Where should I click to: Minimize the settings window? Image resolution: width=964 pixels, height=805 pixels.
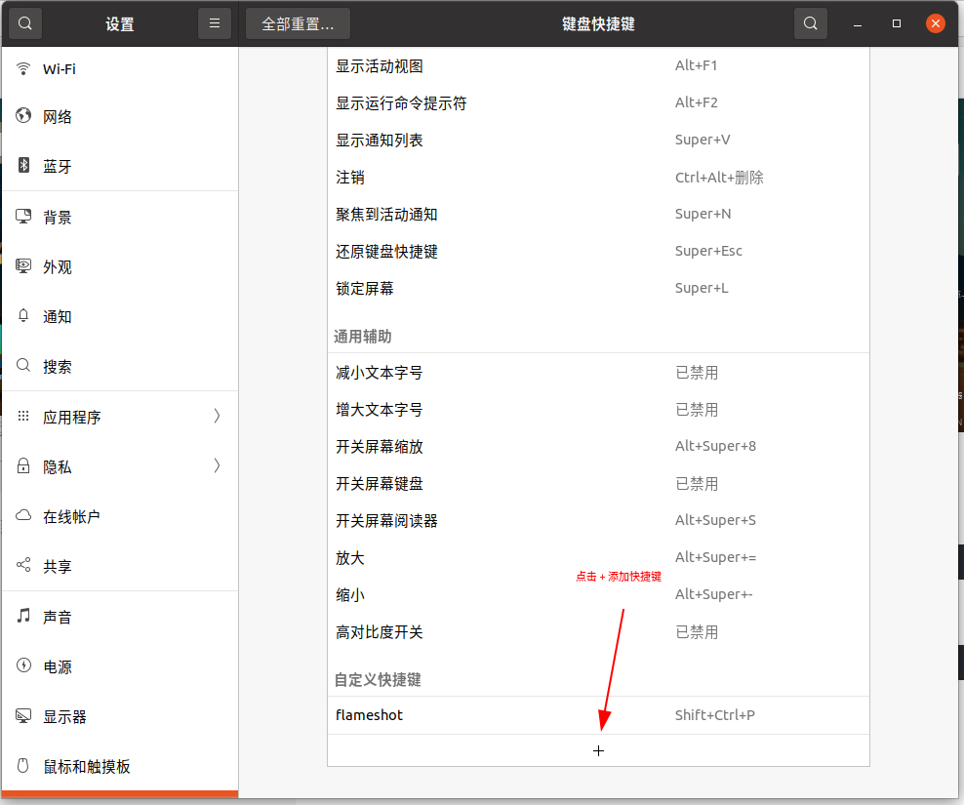858,24
